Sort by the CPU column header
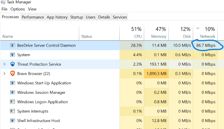This screenshot has width=224, height=129. click(x=132, y=33)
